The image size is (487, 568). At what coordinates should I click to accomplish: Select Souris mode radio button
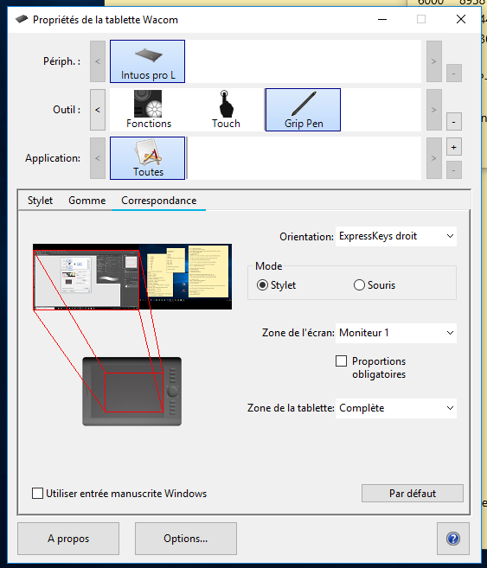(359, 285)
